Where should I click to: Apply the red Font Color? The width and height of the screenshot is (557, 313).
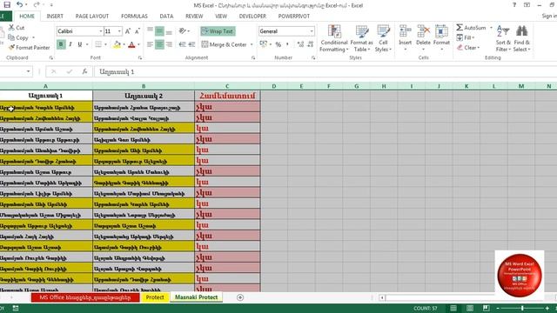pos(131,44)
